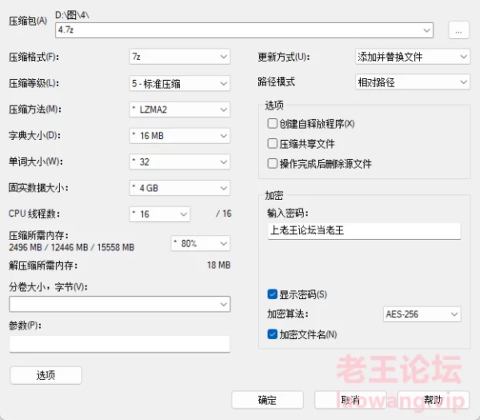Open the archive name 4.7z dropdown
This screenshot has height=420, width=480.
[244, 30]
